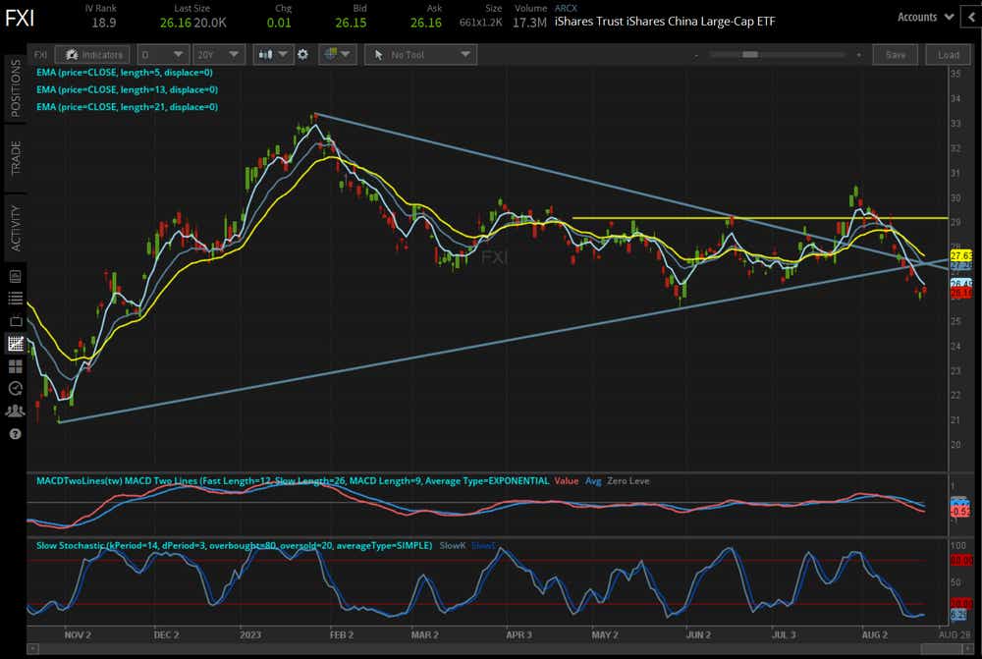
Task: Click the JUN 2 date axis label
Action: tap(698, 635)
